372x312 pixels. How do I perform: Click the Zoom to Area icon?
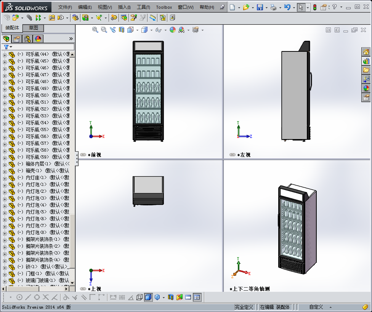(104, 30)
